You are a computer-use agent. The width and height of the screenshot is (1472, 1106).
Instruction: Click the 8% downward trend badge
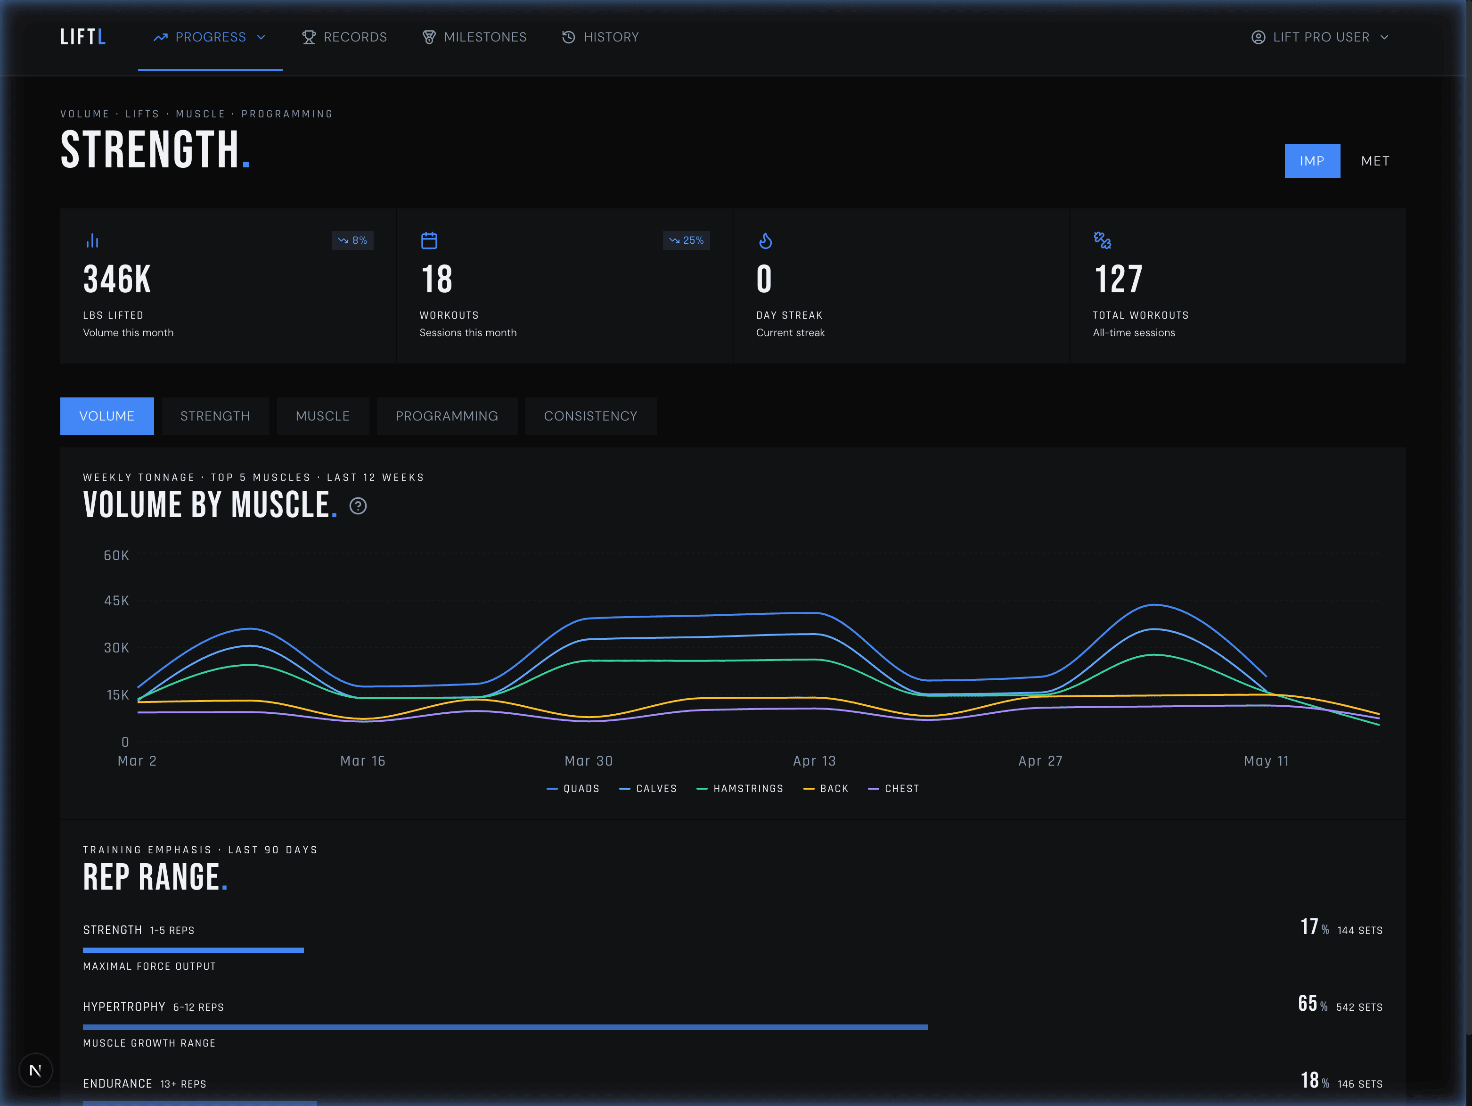pyautogui.click(x=352, y=240)
